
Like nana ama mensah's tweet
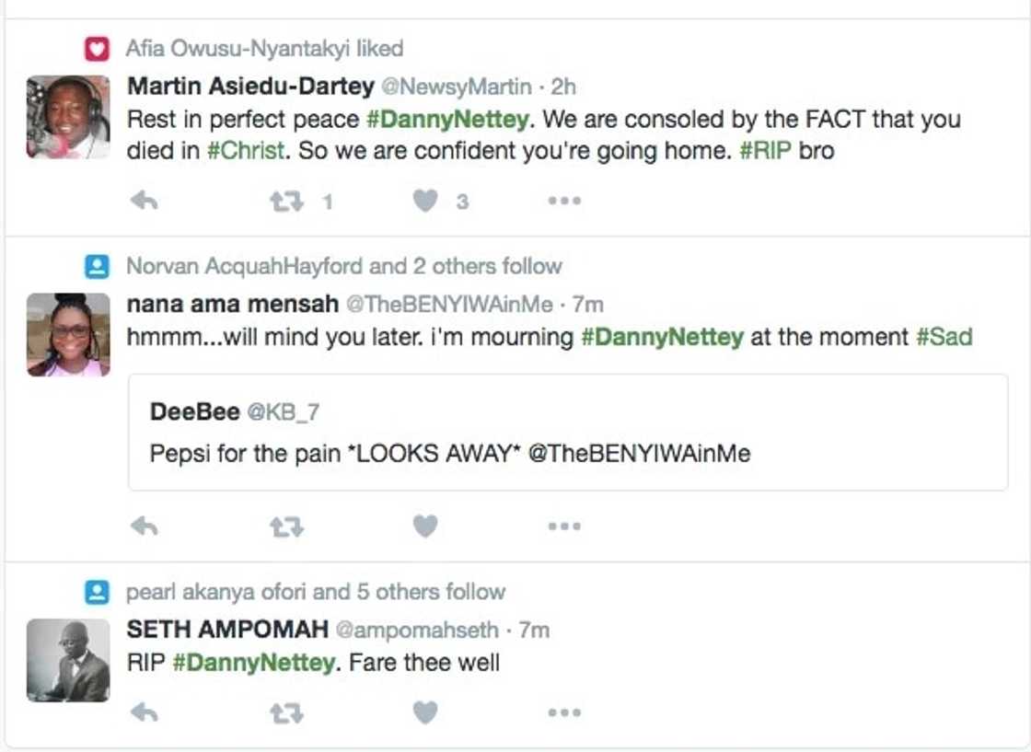pyautogui.click(x=424, y=526)
